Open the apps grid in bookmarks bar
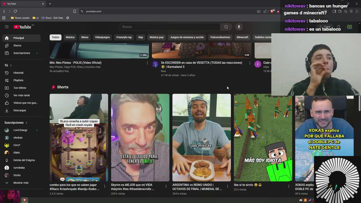 click(x=4, y=18)
